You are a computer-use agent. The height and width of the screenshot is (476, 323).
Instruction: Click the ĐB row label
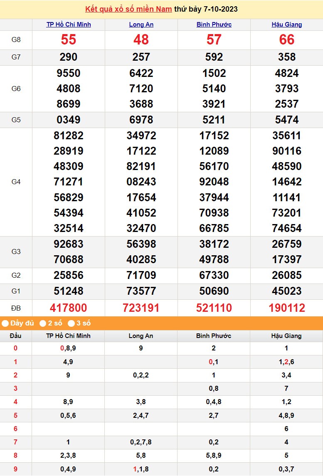tap(16, 308)
